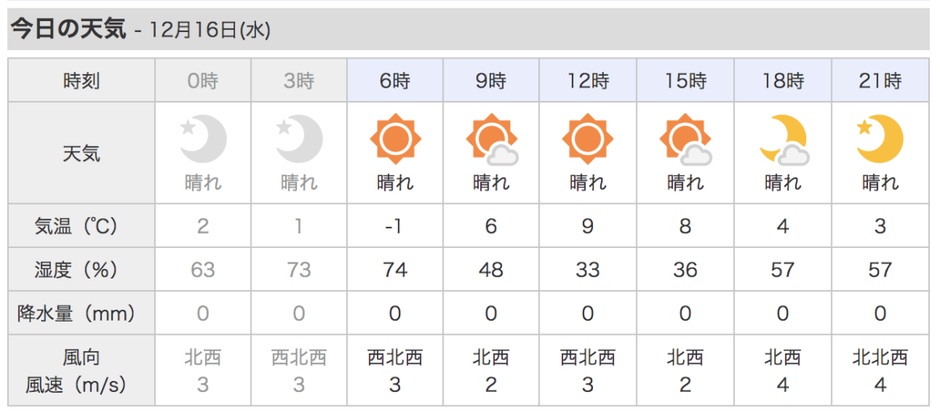Viewport: 940px width, 413px height.
Task: Click the grey moon icon at 0時
Action: tap(203, 139)
